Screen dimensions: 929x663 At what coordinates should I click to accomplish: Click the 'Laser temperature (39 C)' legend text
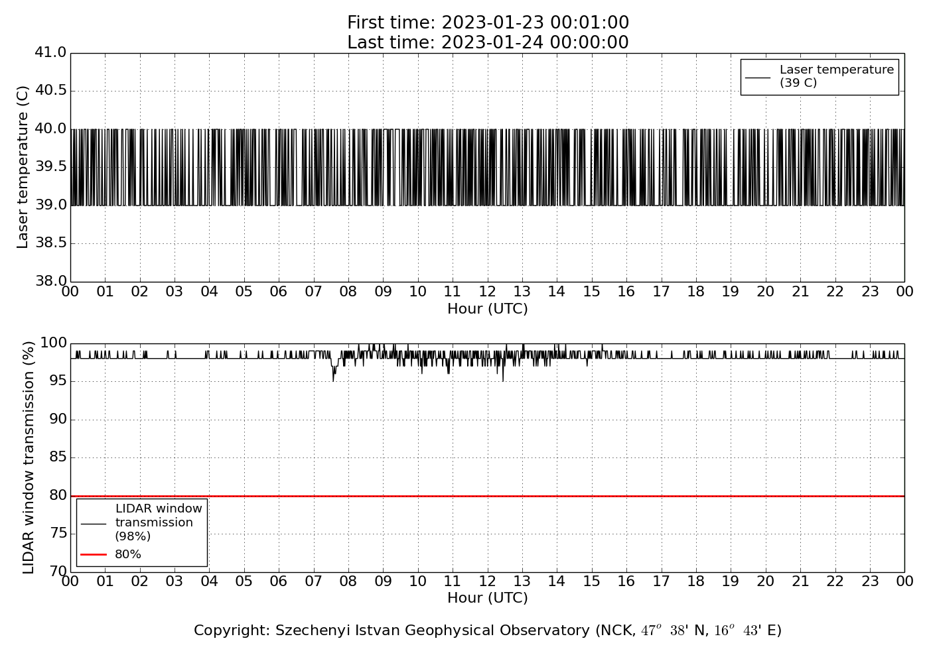click(x=836, y=76)
